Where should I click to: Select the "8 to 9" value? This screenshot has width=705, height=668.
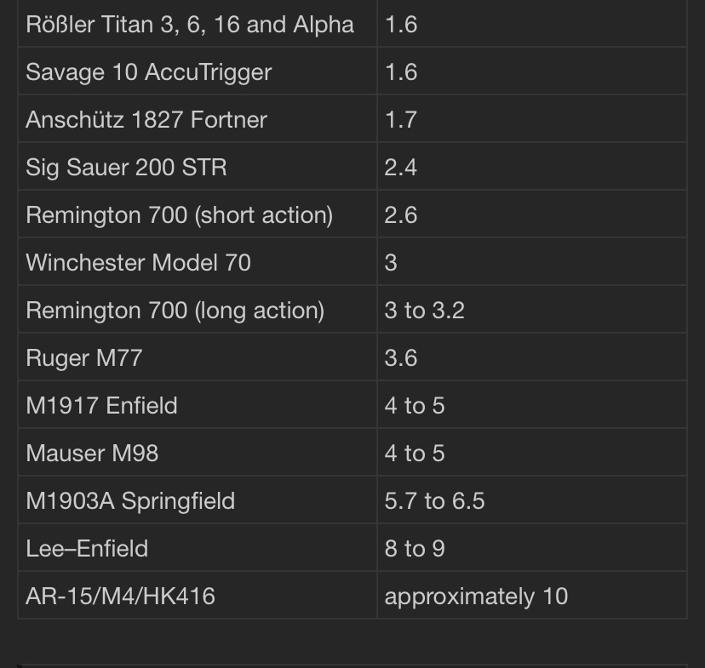pyautogui.click(x=415, y=549)
